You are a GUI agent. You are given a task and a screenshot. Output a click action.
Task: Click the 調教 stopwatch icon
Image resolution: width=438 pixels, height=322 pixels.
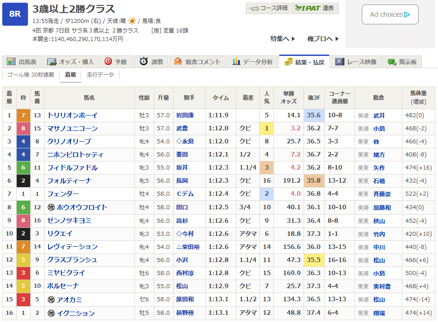coord(143,61)
